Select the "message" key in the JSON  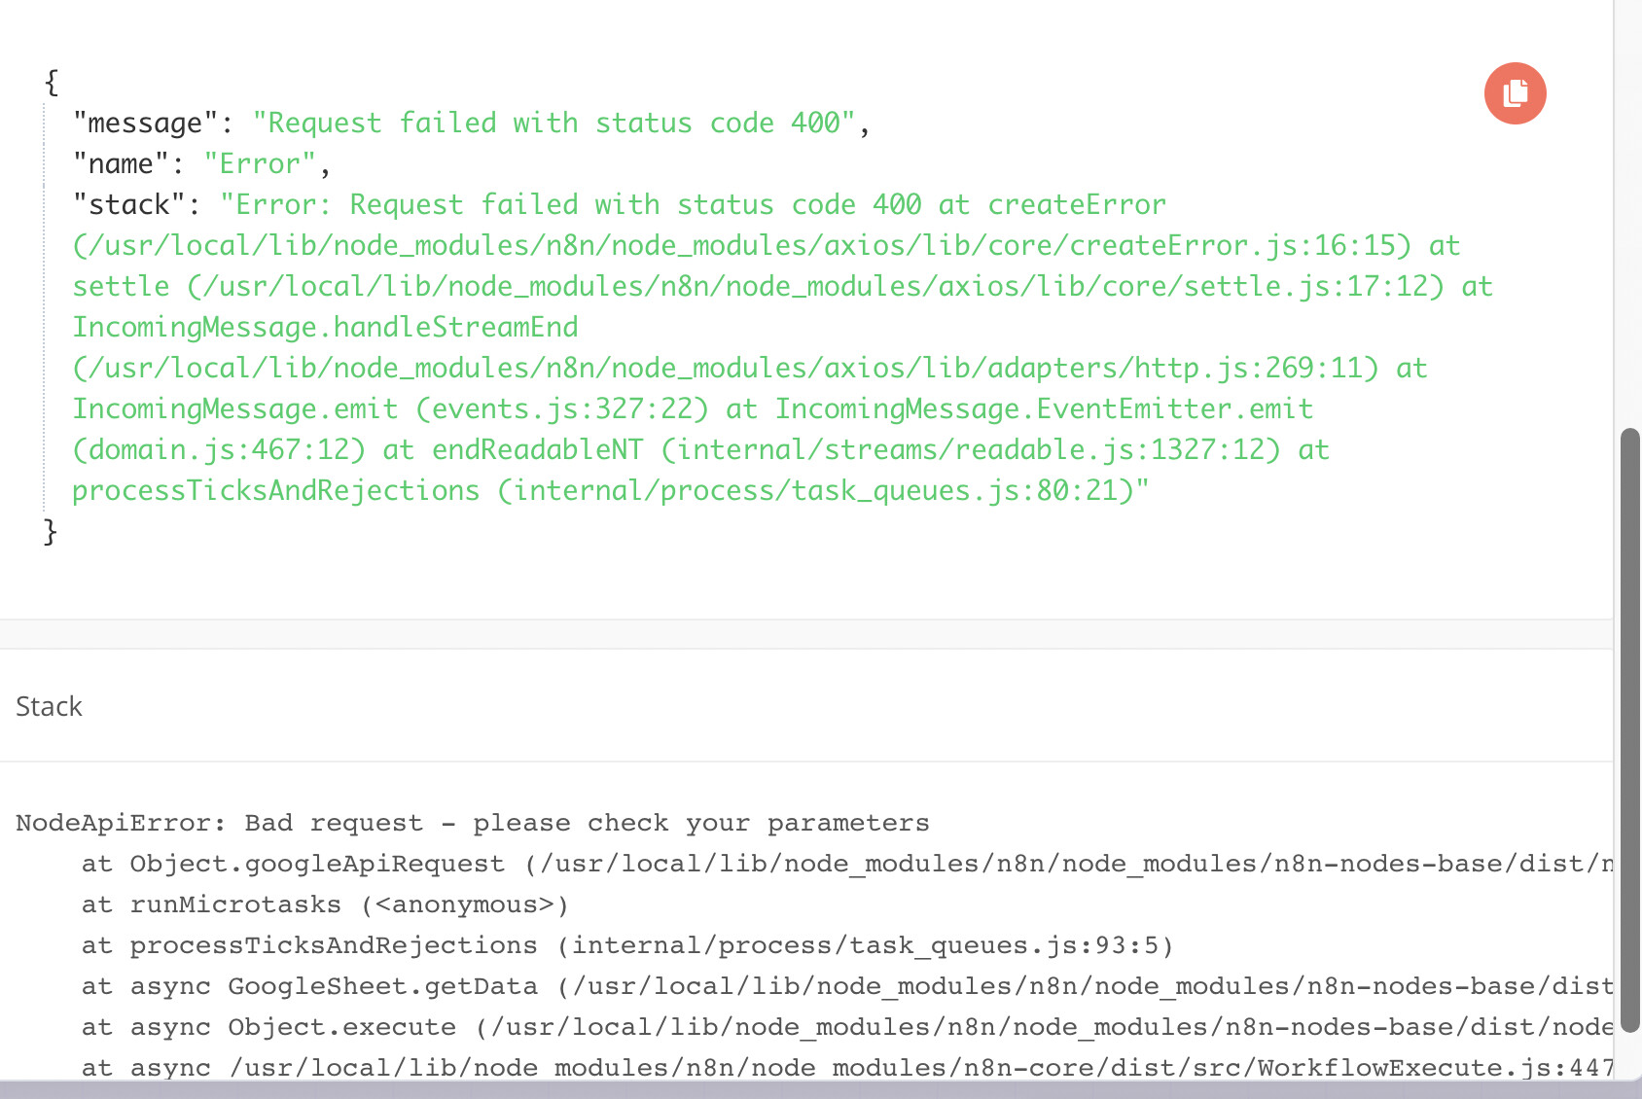point(145,124)
